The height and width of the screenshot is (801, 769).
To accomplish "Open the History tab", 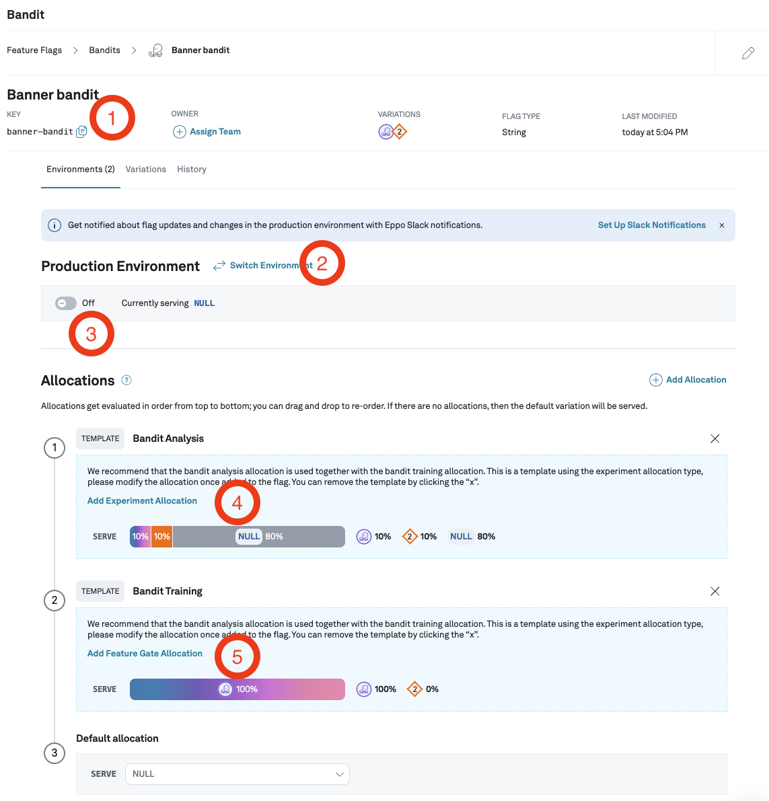I will [x=191, y=169].
